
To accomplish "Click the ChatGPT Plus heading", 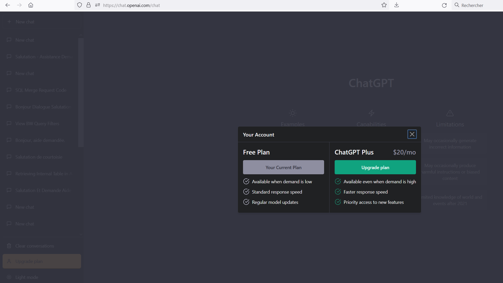I will [x=354, y=152].
